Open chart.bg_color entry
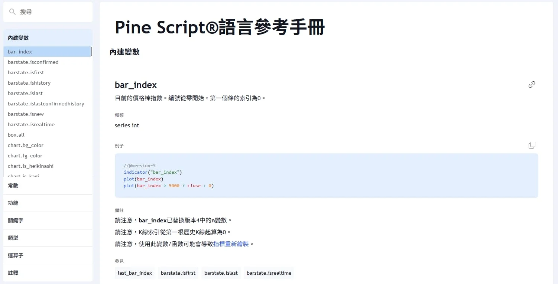Viewport: 558px width, 284px height. point(47,145)
